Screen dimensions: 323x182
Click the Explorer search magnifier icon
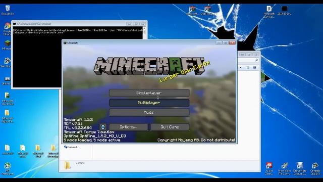pos(256,60)
